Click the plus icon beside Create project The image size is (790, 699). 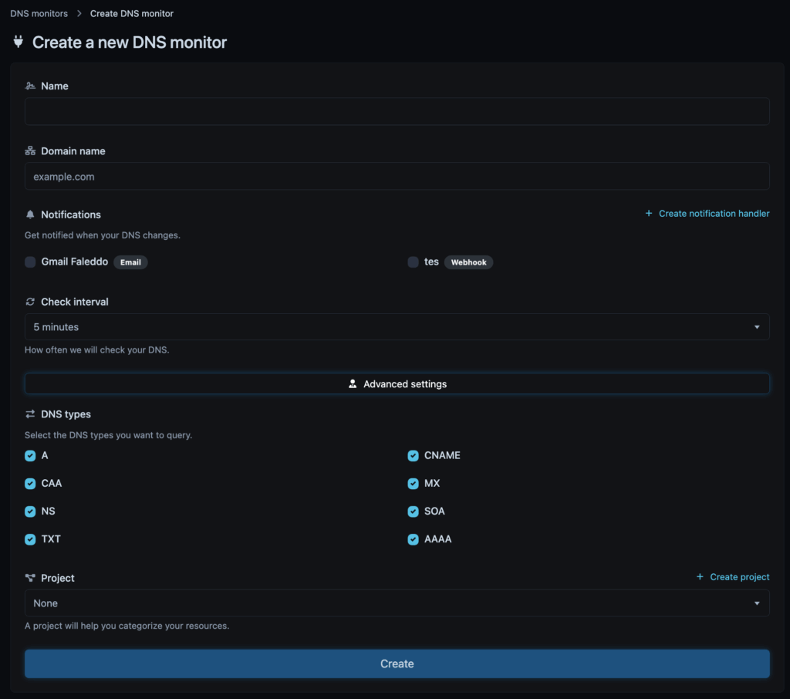(700, 577)
